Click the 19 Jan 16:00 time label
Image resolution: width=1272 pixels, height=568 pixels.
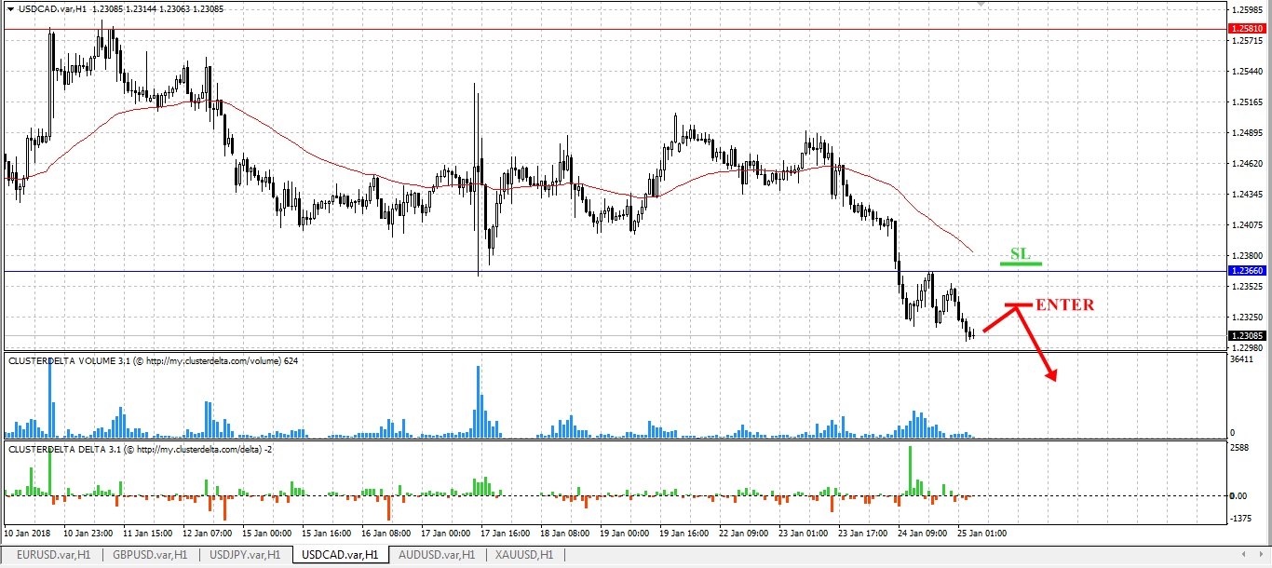tap(683, 534)
